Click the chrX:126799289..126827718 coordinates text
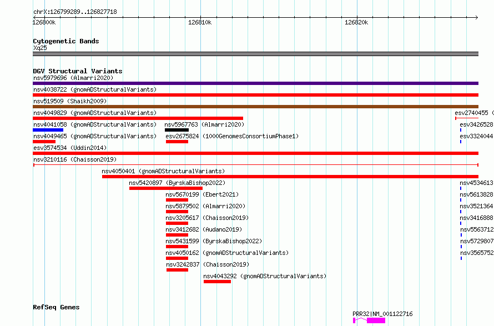Image resolution: width=494 pixels, height=326 pixels. (75, 12)
